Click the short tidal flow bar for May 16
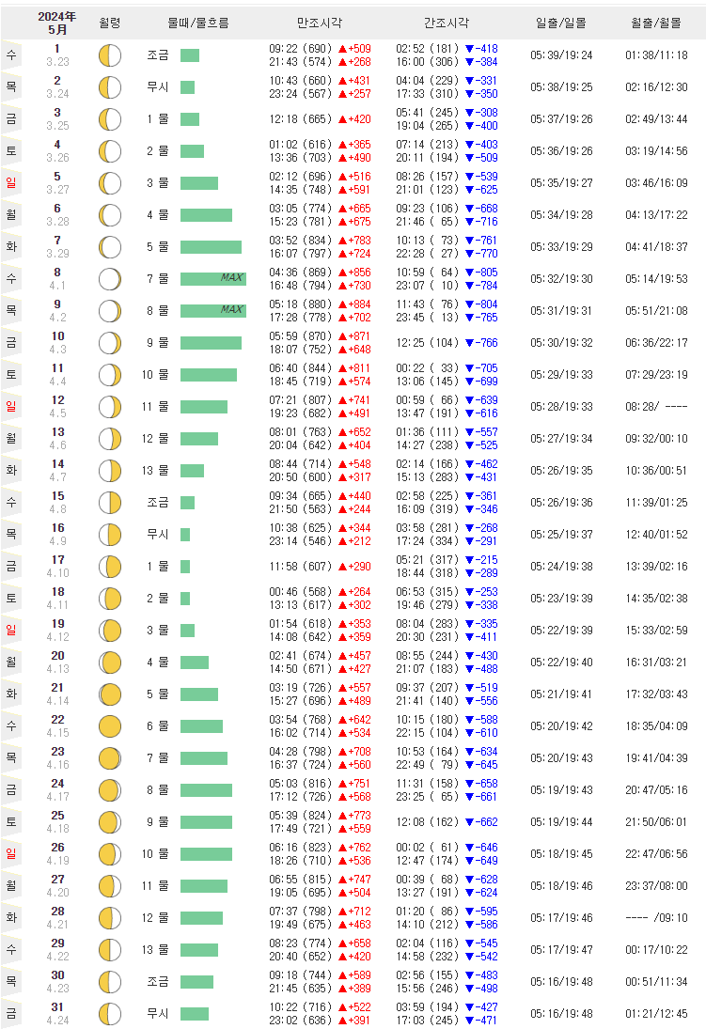Image resolution: width=706 pixels, height=1029 pixels. click(185, 535)
